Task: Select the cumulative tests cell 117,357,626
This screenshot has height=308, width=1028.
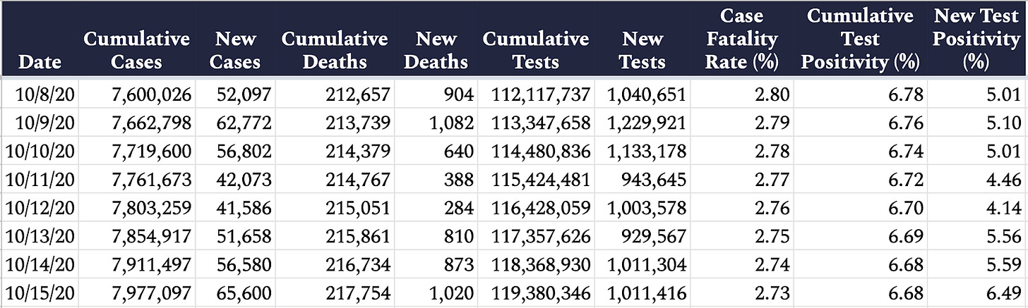Action: pyautogui.click(x=535, y=237)
